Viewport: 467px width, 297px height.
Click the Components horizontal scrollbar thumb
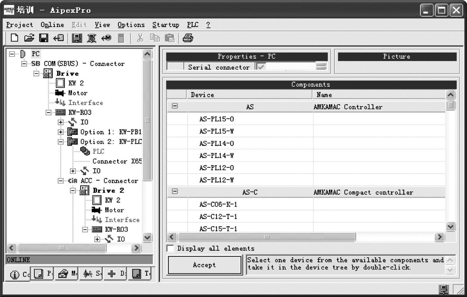pyautogui.click(x=267, y=237)
